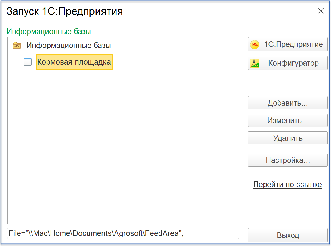Screen dimensions: 331x246
Task: Follow the Перейти по ссылке link
Action: tap(288, 185)
